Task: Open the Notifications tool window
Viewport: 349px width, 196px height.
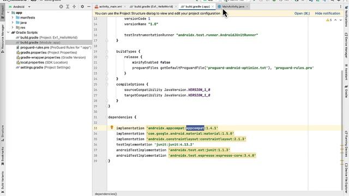Action: point(346,16)
